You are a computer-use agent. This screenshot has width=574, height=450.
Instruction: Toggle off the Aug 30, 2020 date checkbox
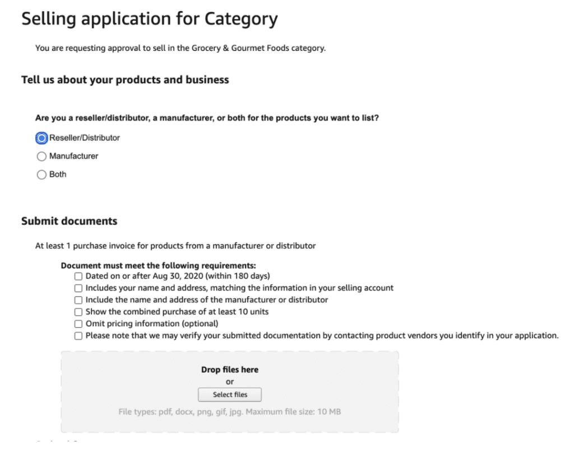78,276
